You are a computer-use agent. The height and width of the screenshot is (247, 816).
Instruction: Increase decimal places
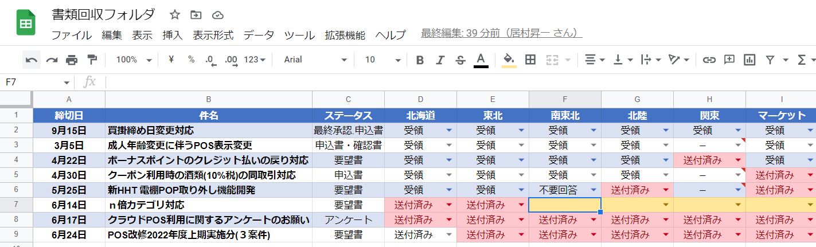coord(231,60)
